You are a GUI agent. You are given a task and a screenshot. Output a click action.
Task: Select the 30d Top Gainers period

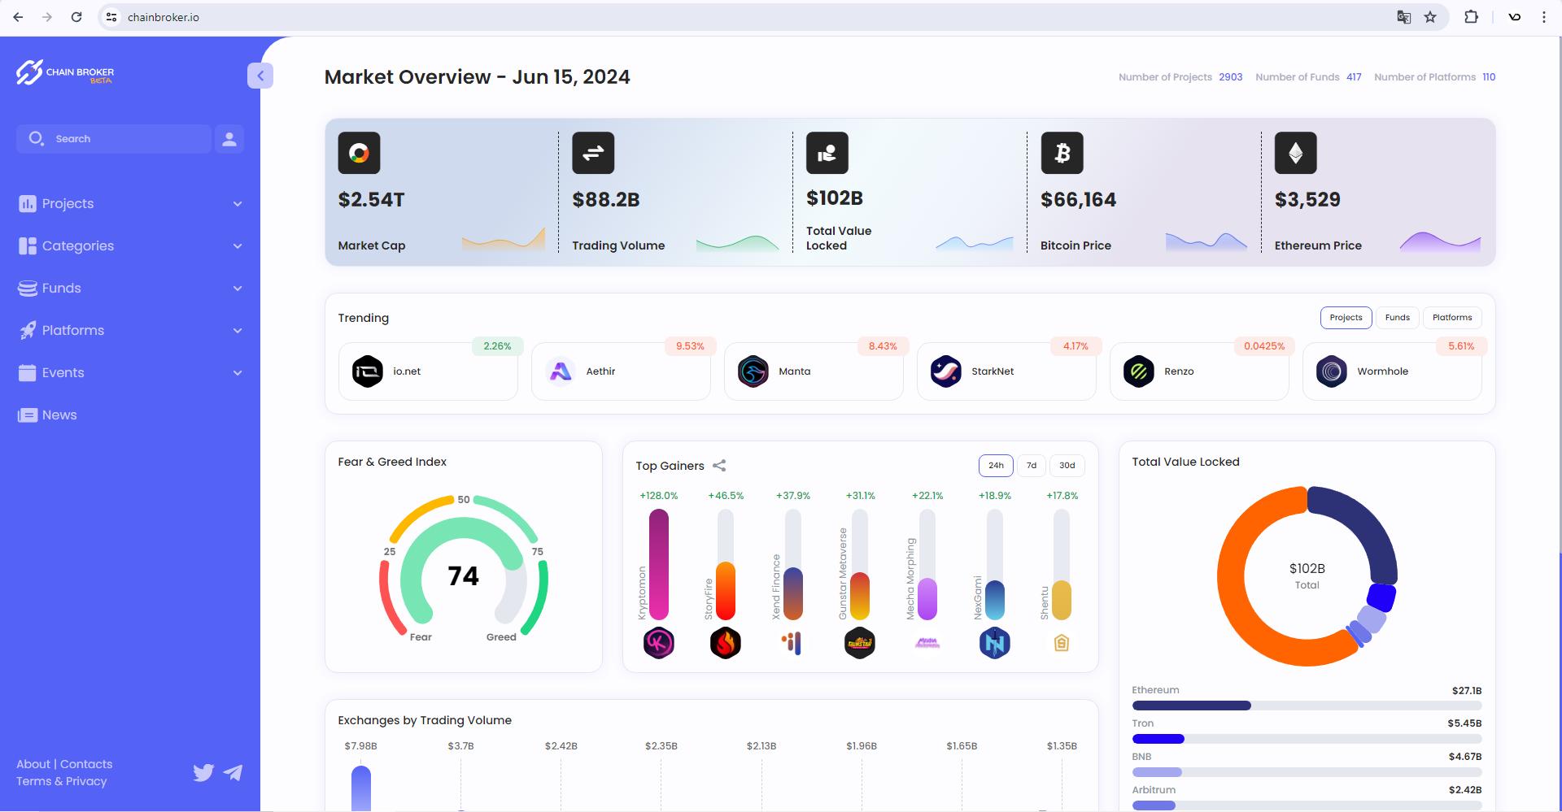click(x=1067, y=466)
